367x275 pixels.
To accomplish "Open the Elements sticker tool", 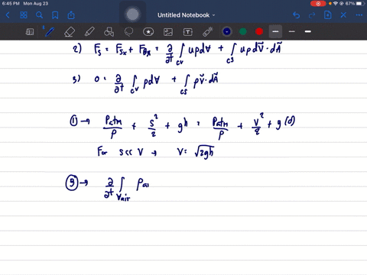I will click(148, 32).
